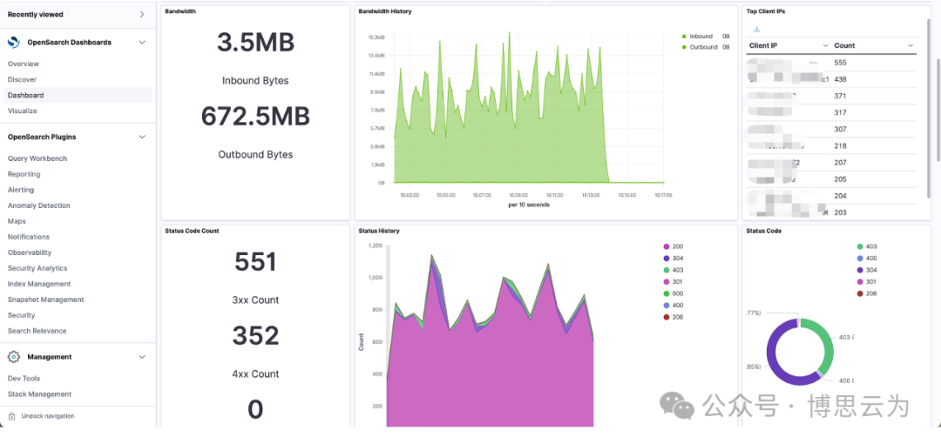Screen dimensions: 941x444
Task: Toggle 301 in the Status Code donut legend
Action: pyautogui.click(x=867, y=281)
